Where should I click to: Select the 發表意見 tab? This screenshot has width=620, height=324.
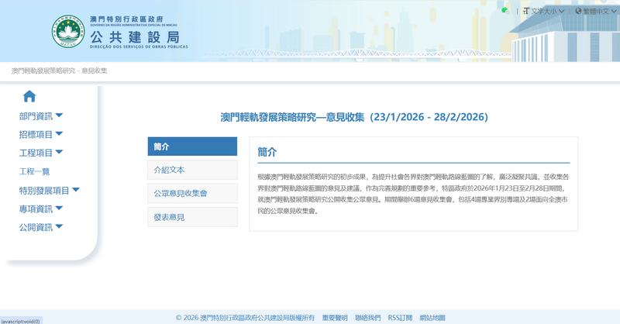192,217
